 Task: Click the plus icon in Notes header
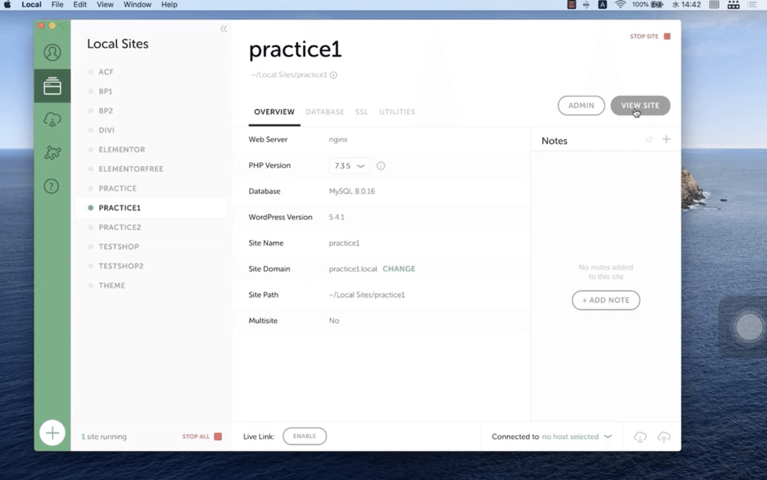point(666,139)
